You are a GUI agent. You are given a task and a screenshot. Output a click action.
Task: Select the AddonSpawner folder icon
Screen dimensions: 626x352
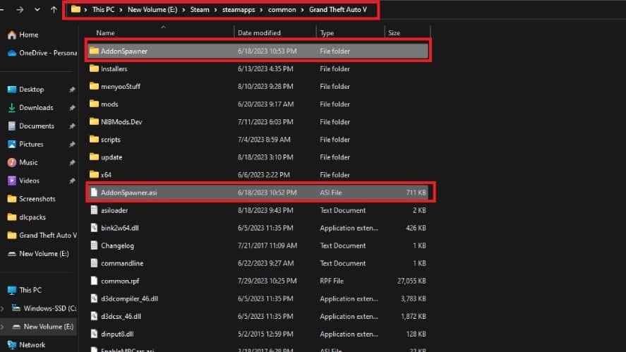point(94,51)
